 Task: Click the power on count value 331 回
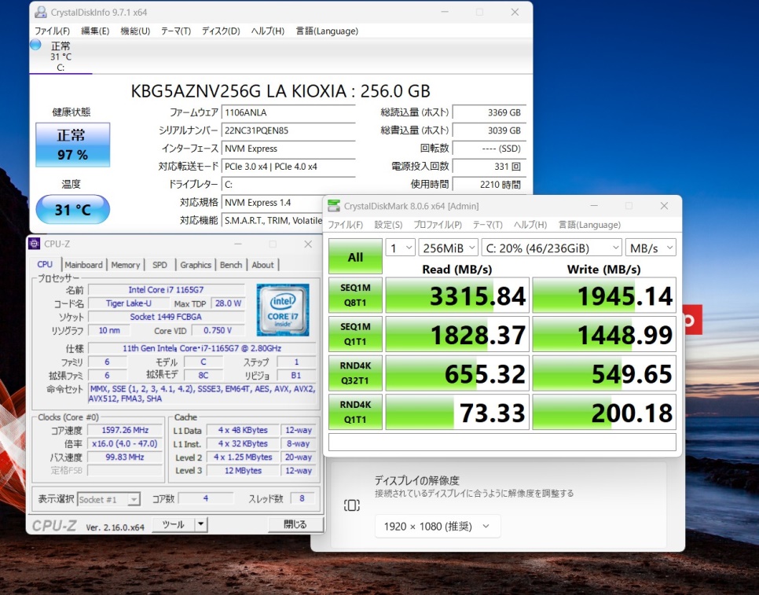click(489, 166)
